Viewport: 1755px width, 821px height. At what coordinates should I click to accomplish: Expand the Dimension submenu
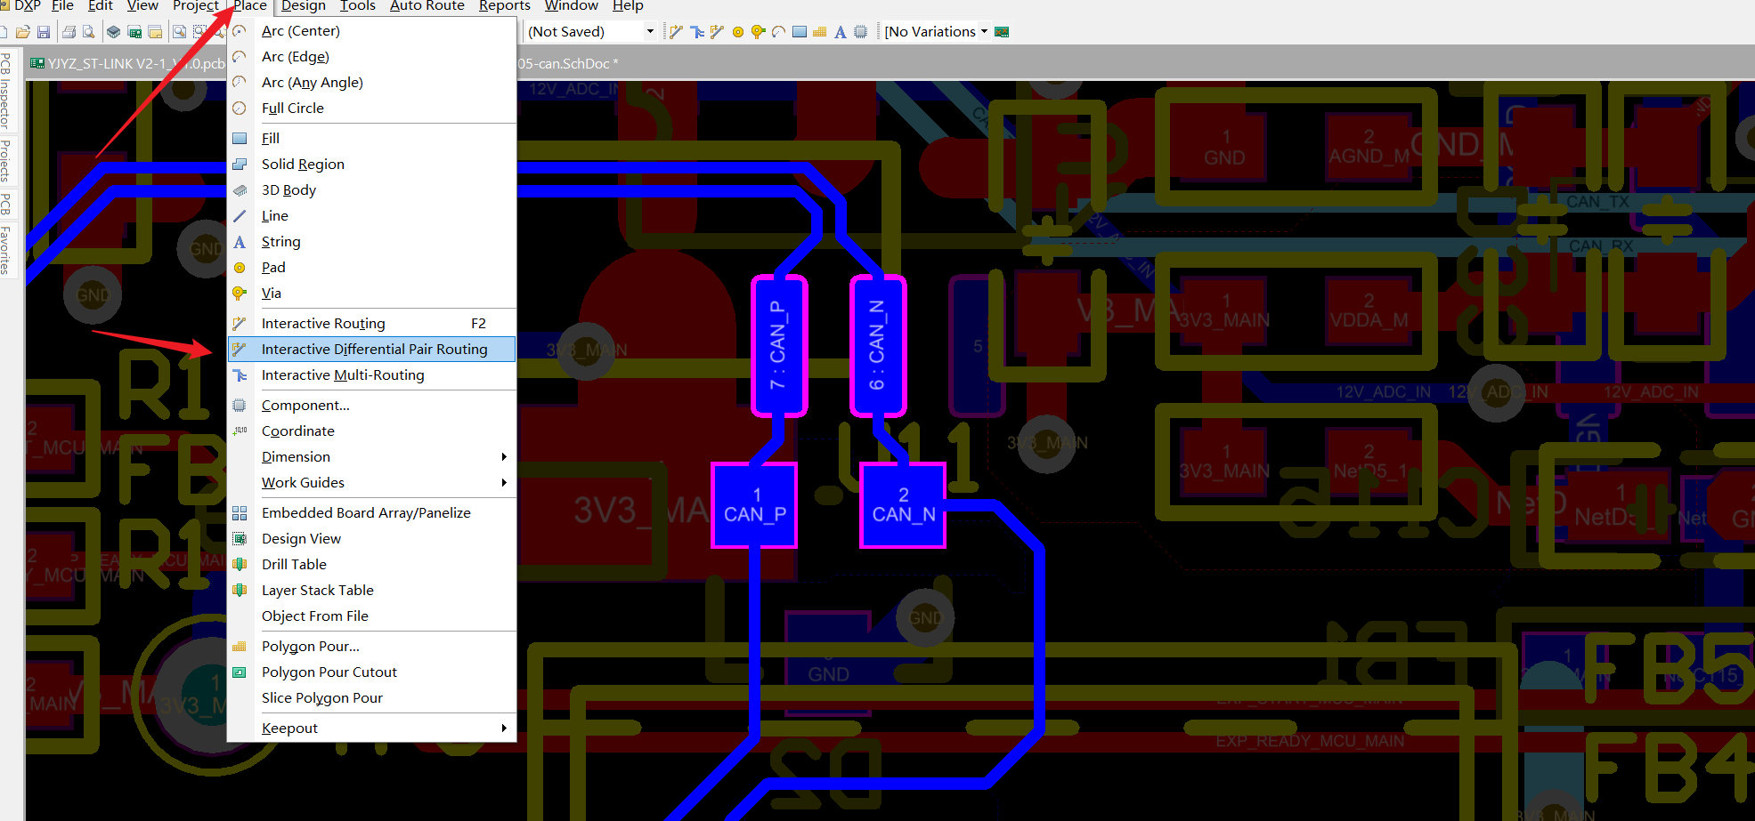point(372,457)
